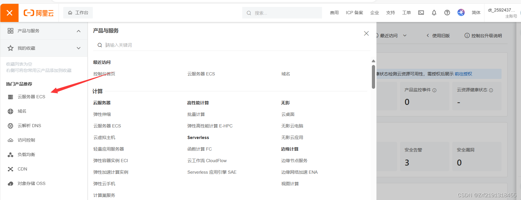Screen dimensions: 521x200
Task: Click the ECS server icon in sidebar
Action: [x=10, y=97]
